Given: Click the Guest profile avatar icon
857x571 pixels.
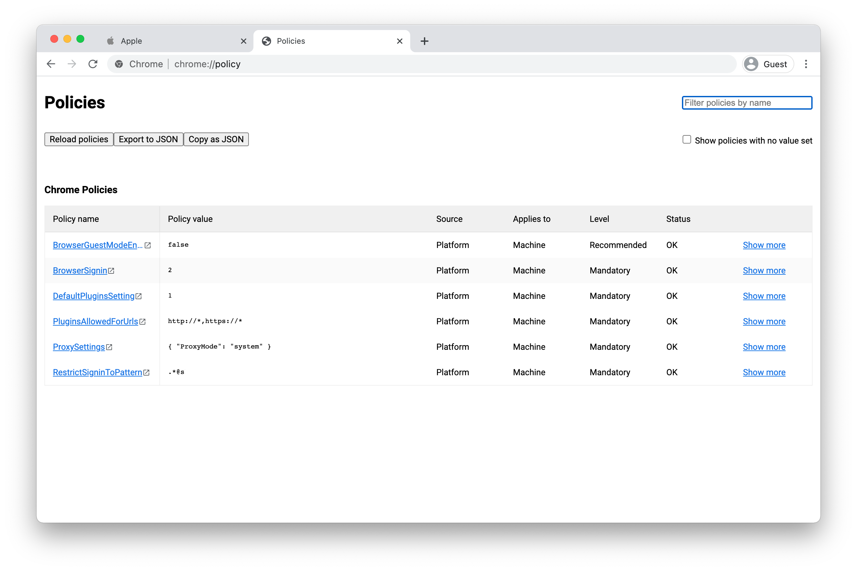Looking at the screenshot, I should coord(751,64).
